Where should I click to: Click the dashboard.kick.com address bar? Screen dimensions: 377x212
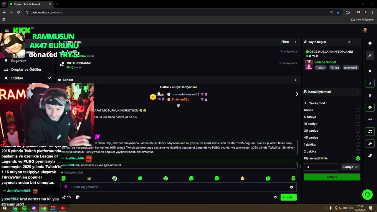pyautogui.click(x=177, y=12)
